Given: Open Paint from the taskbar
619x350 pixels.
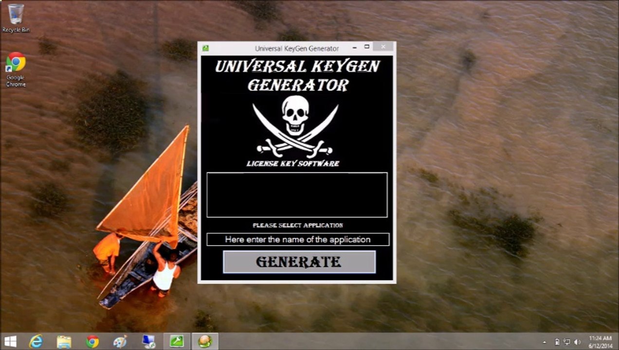Looking at the screenshot, I should pyautogui.click(x=120, y=342).
